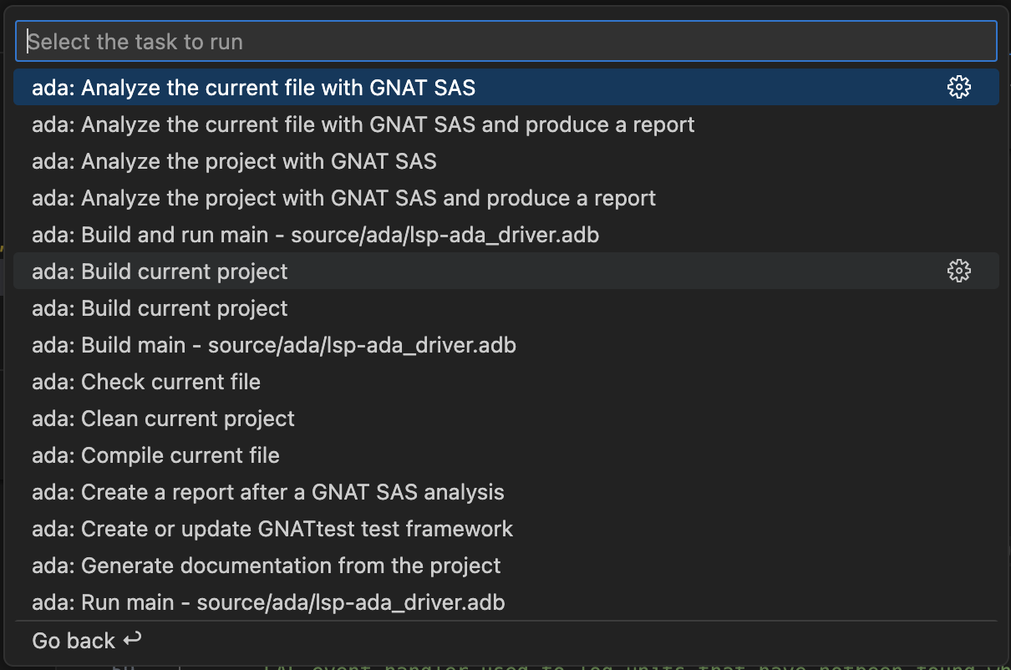The image size is (1011, 670).
Task: Choose 'Analyze the project with GNAT SAS'
Action: 505,161
